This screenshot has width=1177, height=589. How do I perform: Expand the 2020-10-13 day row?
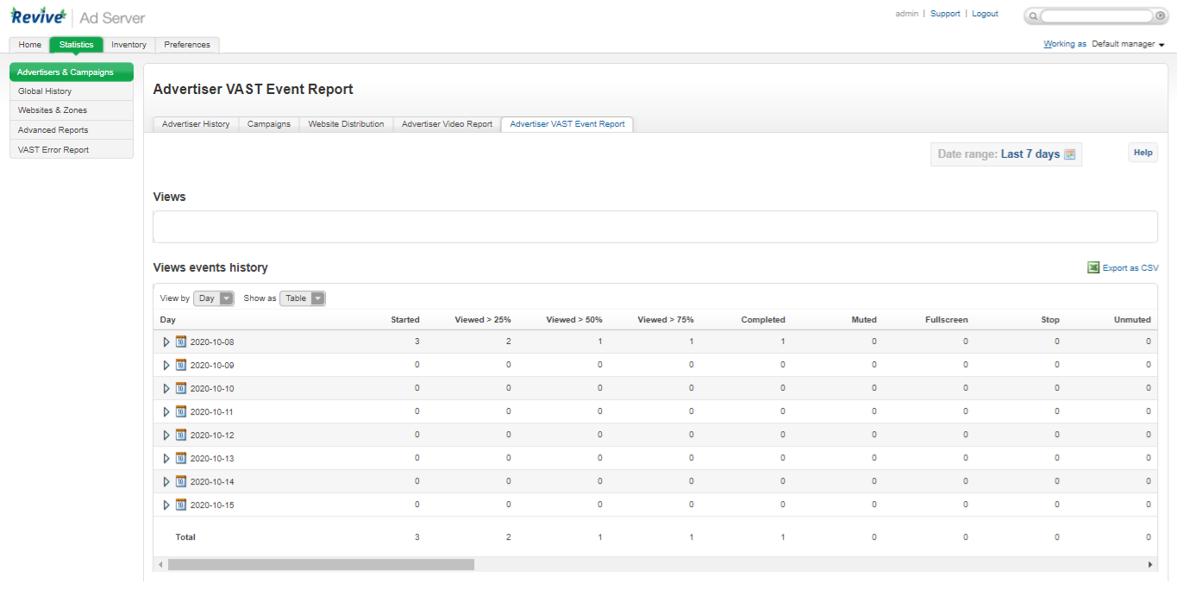[x=166, y=458]
